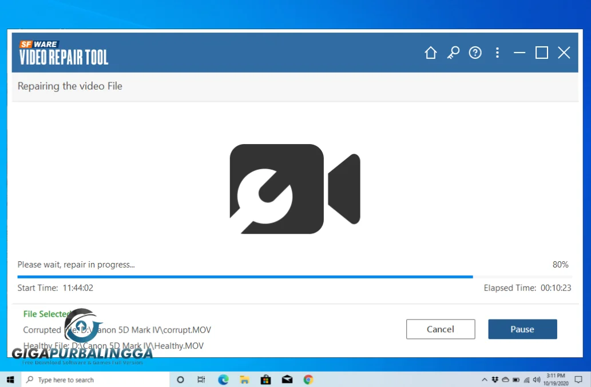The height and width of the screenshot is (387, 591).
Task: Click the 'Type here to search' box
Action: 96,380
